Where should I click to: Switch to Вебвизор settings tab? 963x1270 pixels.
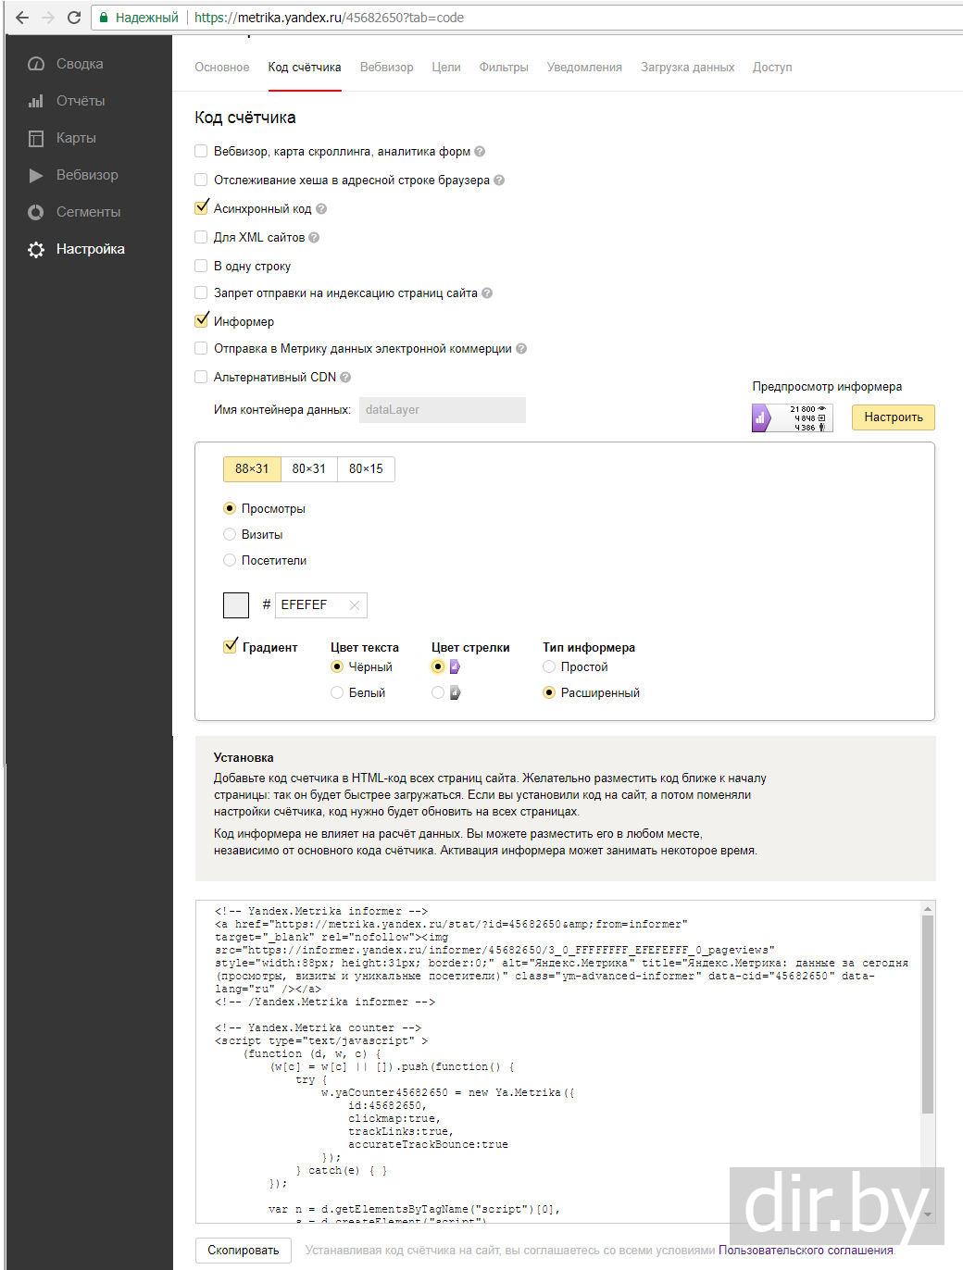click(387, 68)
